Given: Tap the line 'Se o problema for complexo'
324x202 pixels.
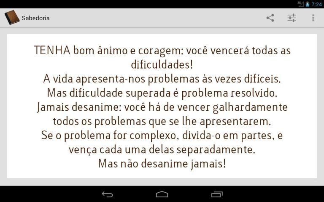Looking at the screenshot, I should pyautogui.click(x=162, y=136).
